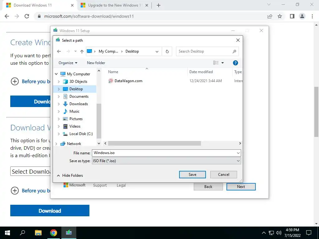Collapse the My Computer tree node
Viewport: 319px width, 239px height.
click(x=56, y=74)
